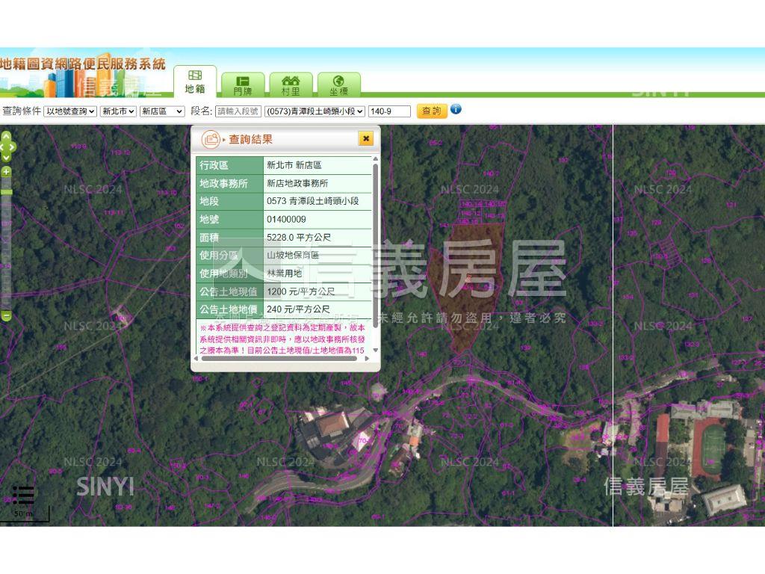765x574 pixels.
Task: Zoom out with the minus button
Action: tap(6, 317)
